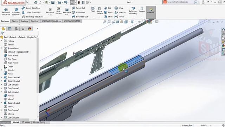Open the Help question mark icon
The height and width of the screenshot is (127, 225).
point(208,2)
